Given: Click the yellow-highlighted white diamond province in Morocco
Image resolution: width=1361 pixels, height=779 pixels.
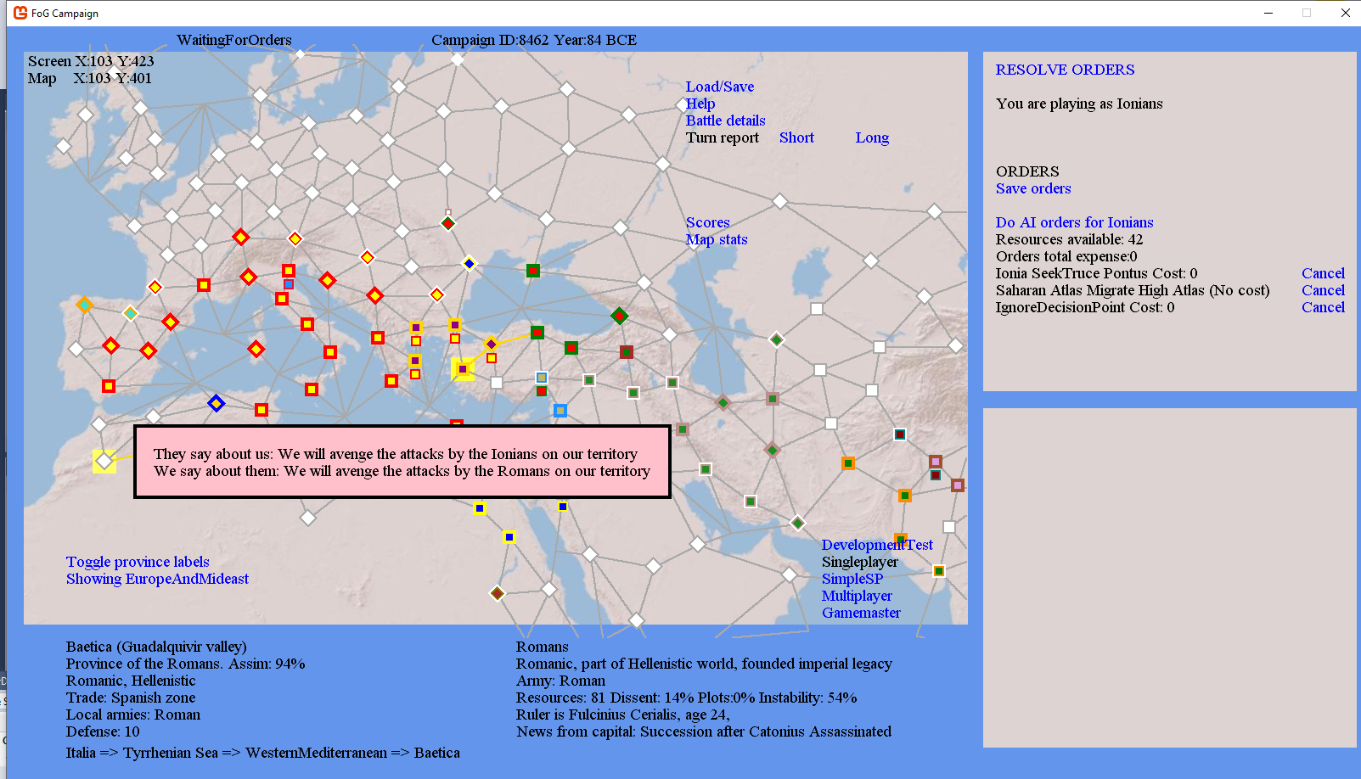Looking at the screenshot, I should (x=104, y=461).
